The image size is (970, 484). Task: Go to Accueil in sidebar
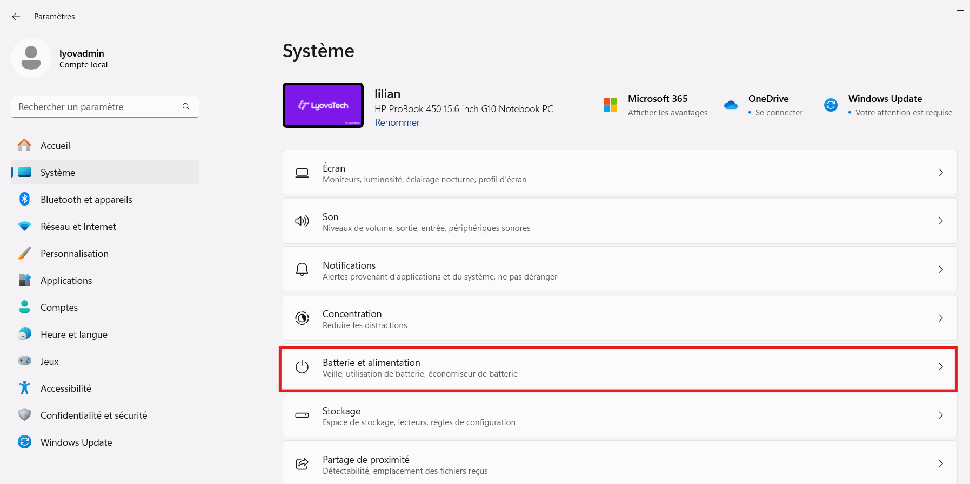click(x=55, y=146)
